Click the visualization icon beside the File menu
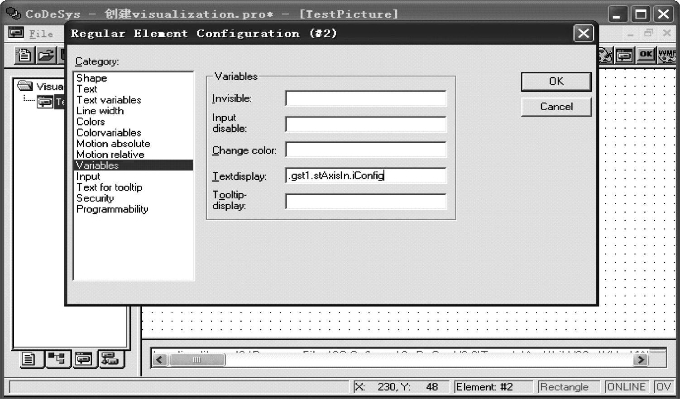This screenshot has width=680, height=399. click(x=16, y=33)
